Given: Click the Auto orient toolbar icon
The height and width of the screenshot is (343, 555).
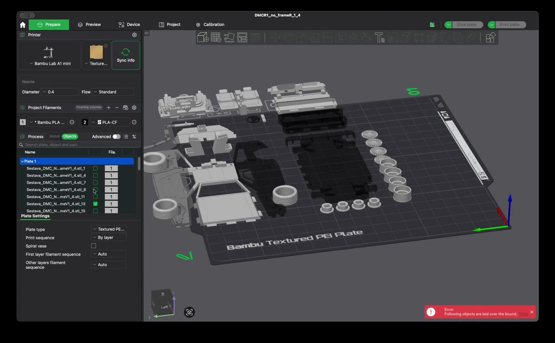Looking at the screenshot, I should tap(229, 37).
